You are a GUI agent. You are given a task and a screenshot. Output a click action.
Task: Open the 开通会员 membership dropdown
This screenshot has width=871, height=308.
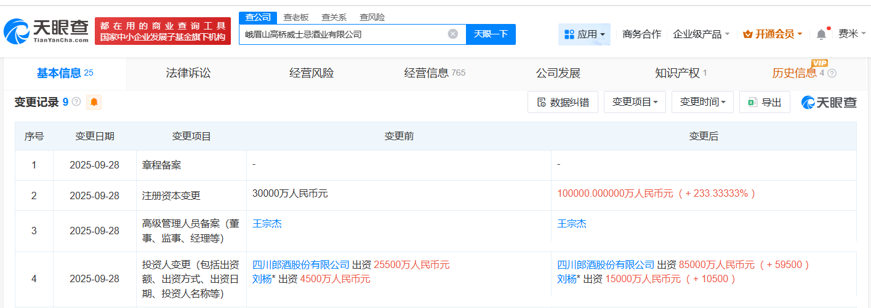tap(773, 34)
